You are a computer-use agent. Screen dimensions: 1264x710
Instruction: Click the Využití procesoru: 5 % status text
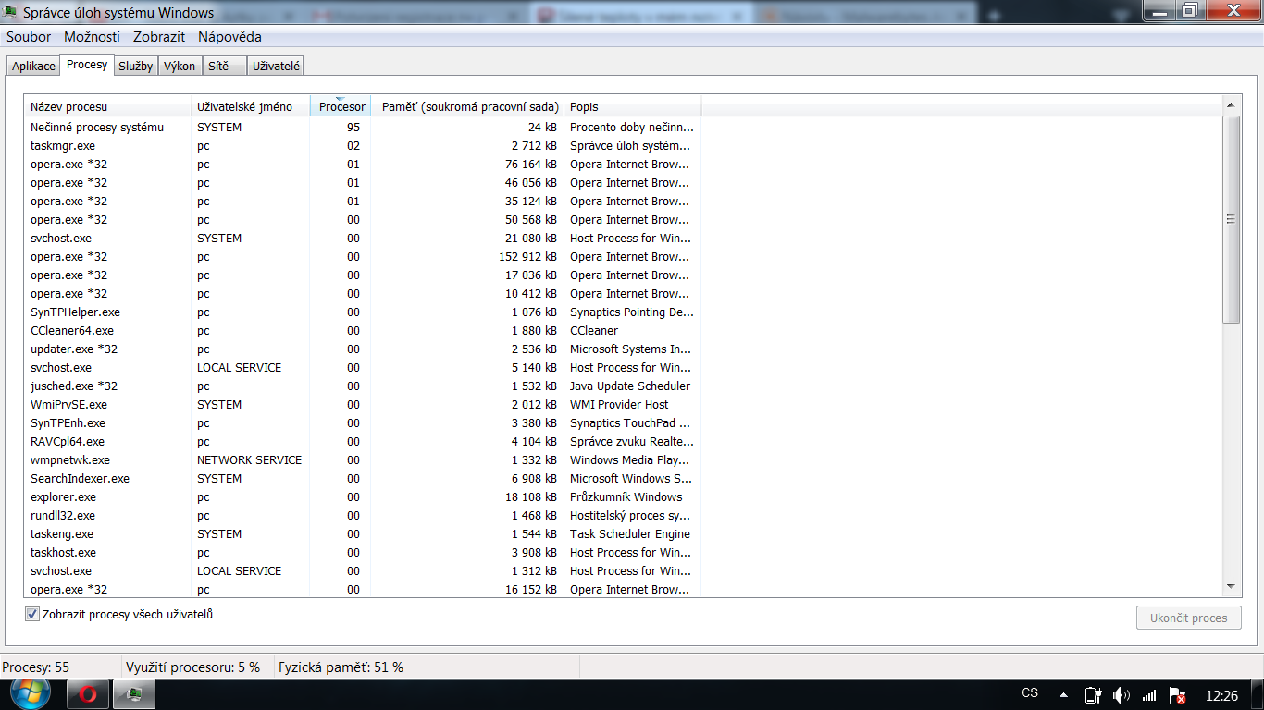tap(193, 667)
